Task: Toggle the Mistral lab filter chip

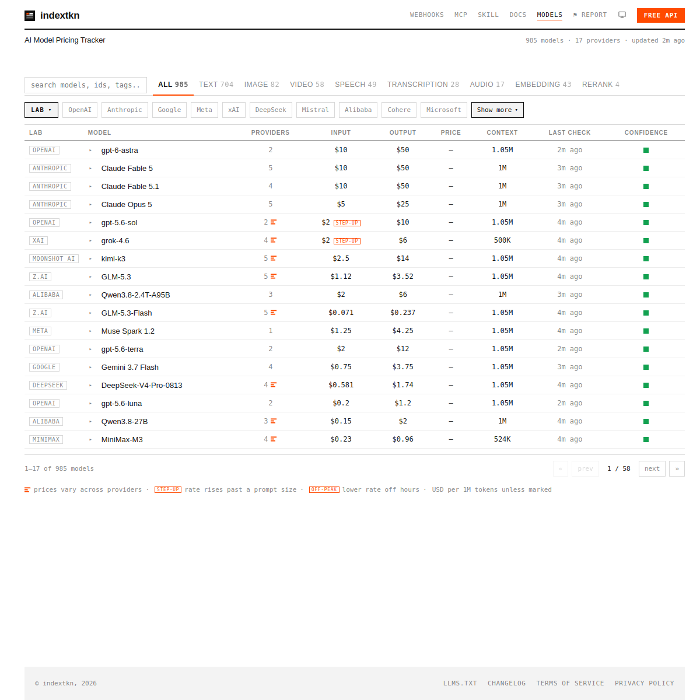Action: 316,110
